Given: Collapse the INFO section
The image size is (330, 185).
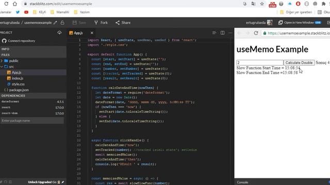Looking at the screenshot, I should click(x=33, y=49).
